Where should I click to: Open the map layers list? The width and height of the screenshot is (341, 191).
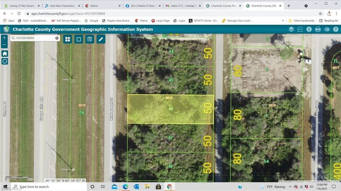pos(291,29)
